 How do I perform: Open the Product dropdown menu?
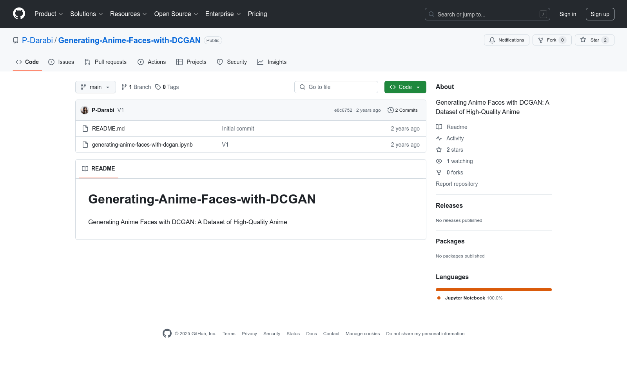coord(49,14)
